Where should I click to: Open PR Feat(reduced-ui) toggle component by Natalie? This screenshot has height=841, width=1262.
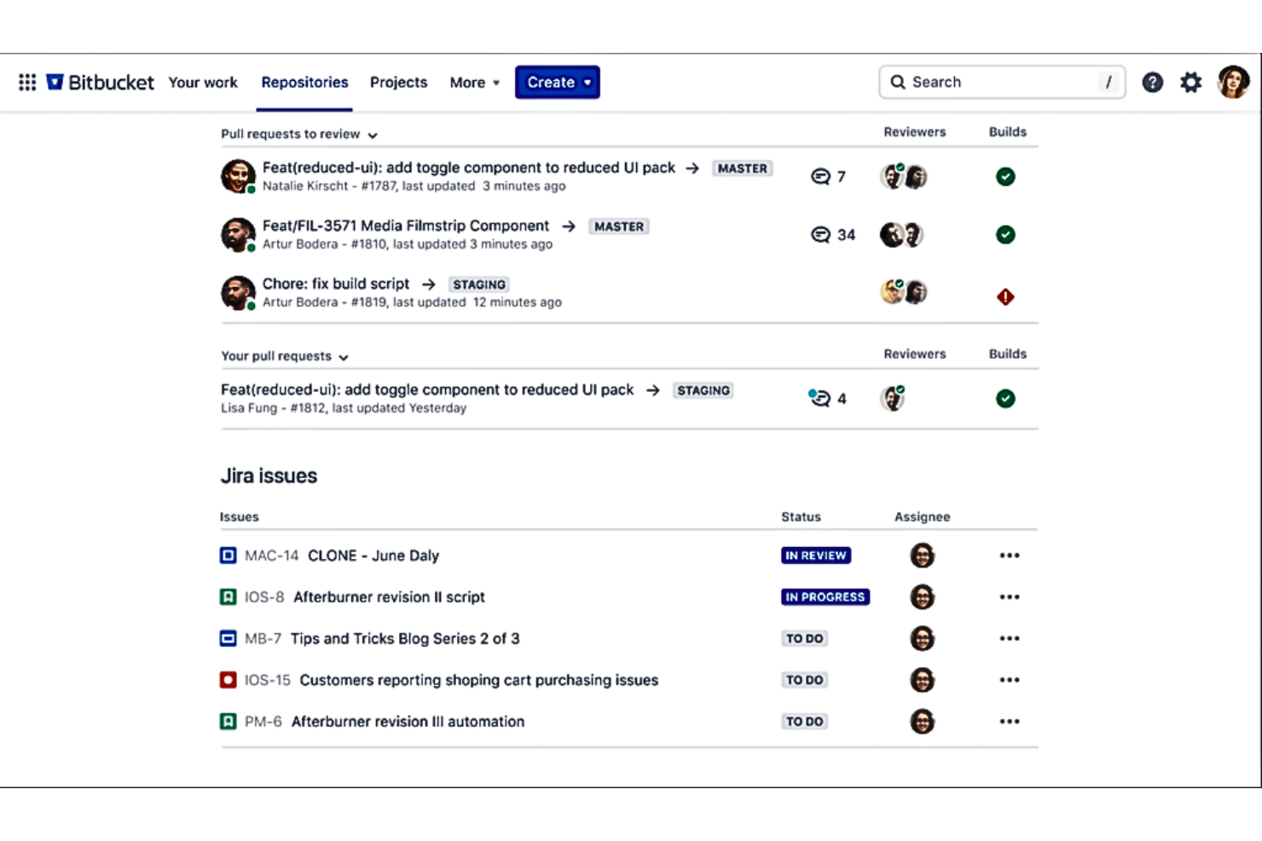tap(468, 168)
